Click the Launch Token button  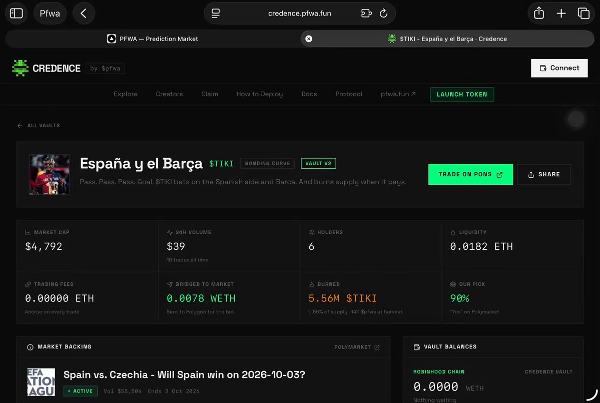click(x=462, y=95)
